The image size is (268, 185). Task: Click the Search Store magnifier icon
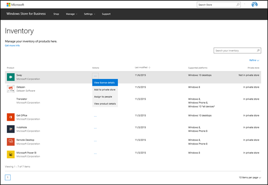click(238, 5)
